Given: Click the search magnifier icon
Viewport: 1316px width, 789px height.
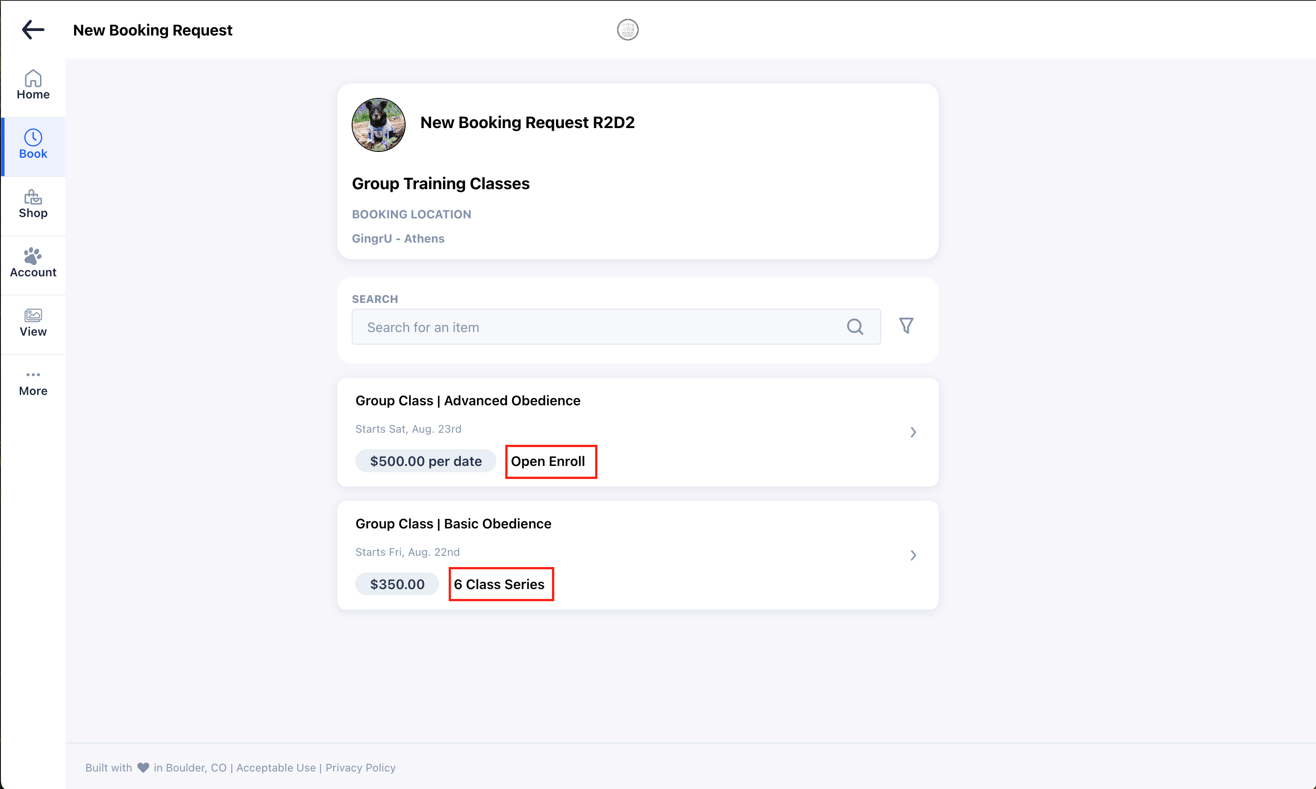Looking at the screenshot, I should [x=855, y=327].
